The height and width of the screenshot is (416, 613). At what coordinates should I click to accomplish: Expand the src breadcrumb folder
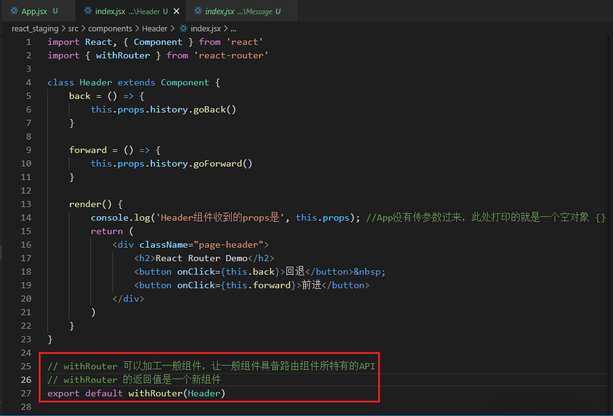coord(74,28)
